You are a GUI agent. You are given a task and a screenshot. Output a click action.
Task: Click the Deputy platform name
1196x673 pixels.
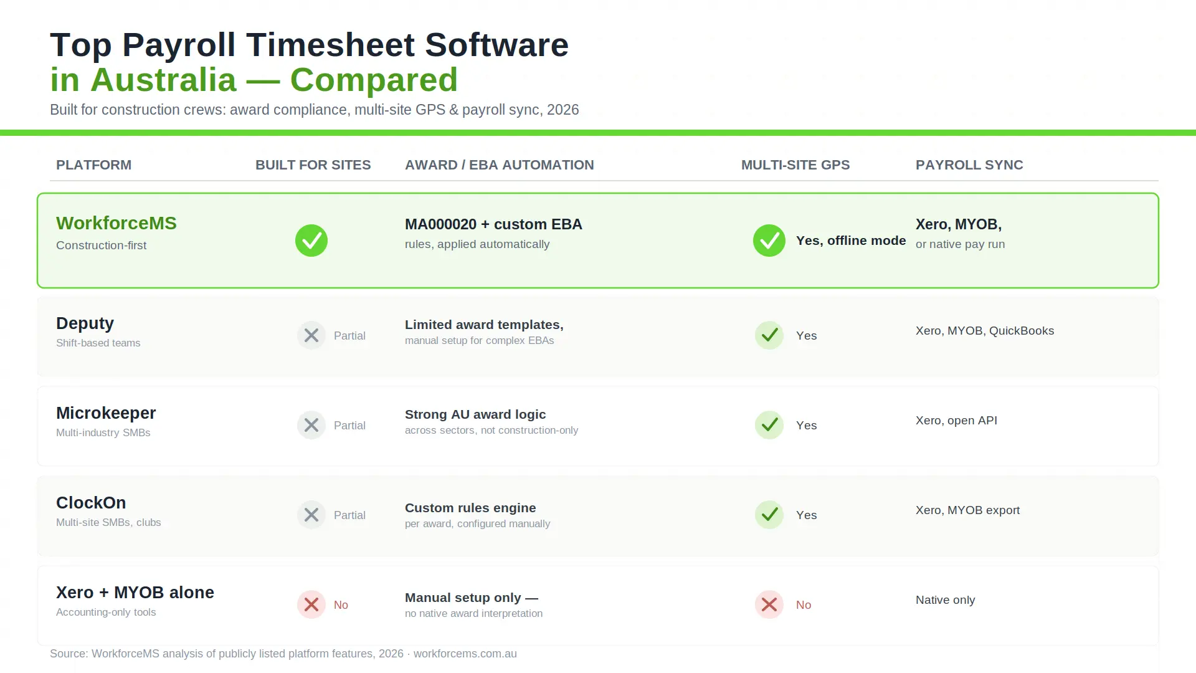85,323
